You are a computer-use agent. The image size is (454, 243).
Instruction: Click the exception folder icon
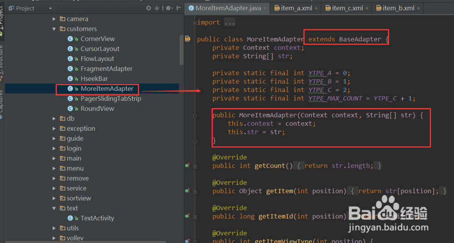point(63,128)
